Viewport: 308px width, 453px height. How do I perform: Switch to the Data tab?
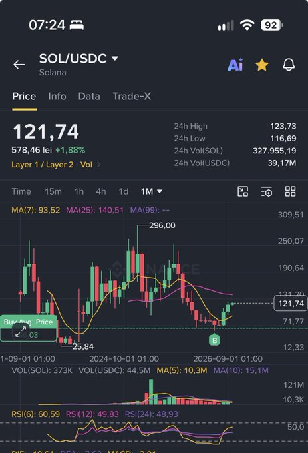pos(89,96)
